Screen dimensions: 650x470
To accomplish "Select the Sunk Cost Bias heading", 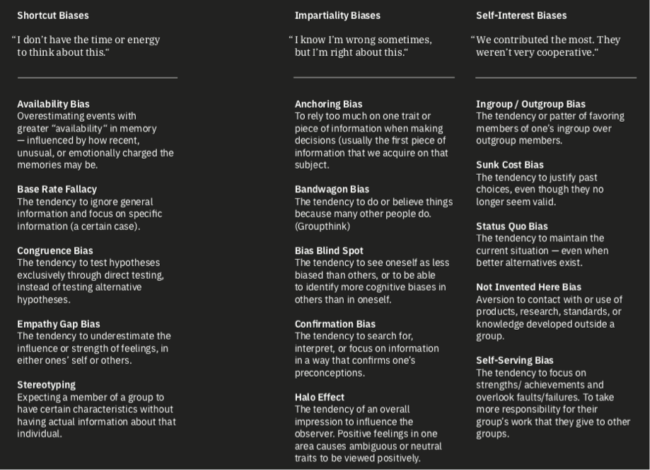I will point(510,165).
